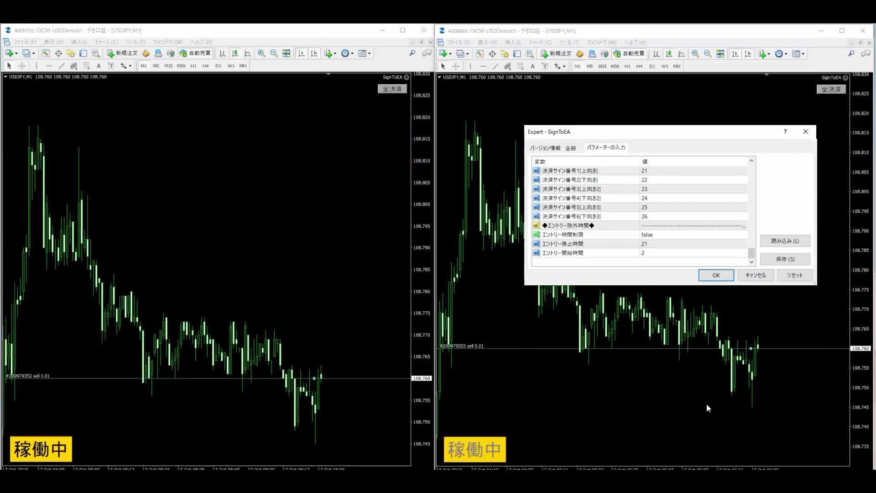Expand arrows objects dropdown in left window
The height and width of the screenshot is (493, 876).
(x=130, y=66)
